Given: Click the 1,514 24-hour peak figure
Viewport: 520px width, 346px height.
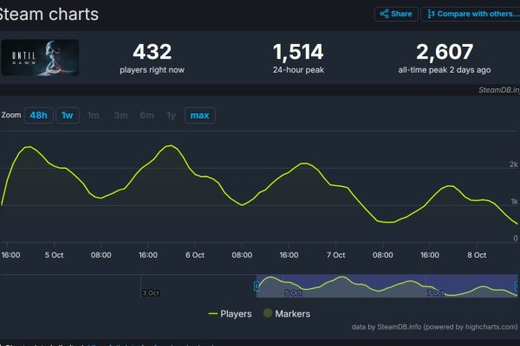Looking at the screenshot, I should tap(298, 52).
